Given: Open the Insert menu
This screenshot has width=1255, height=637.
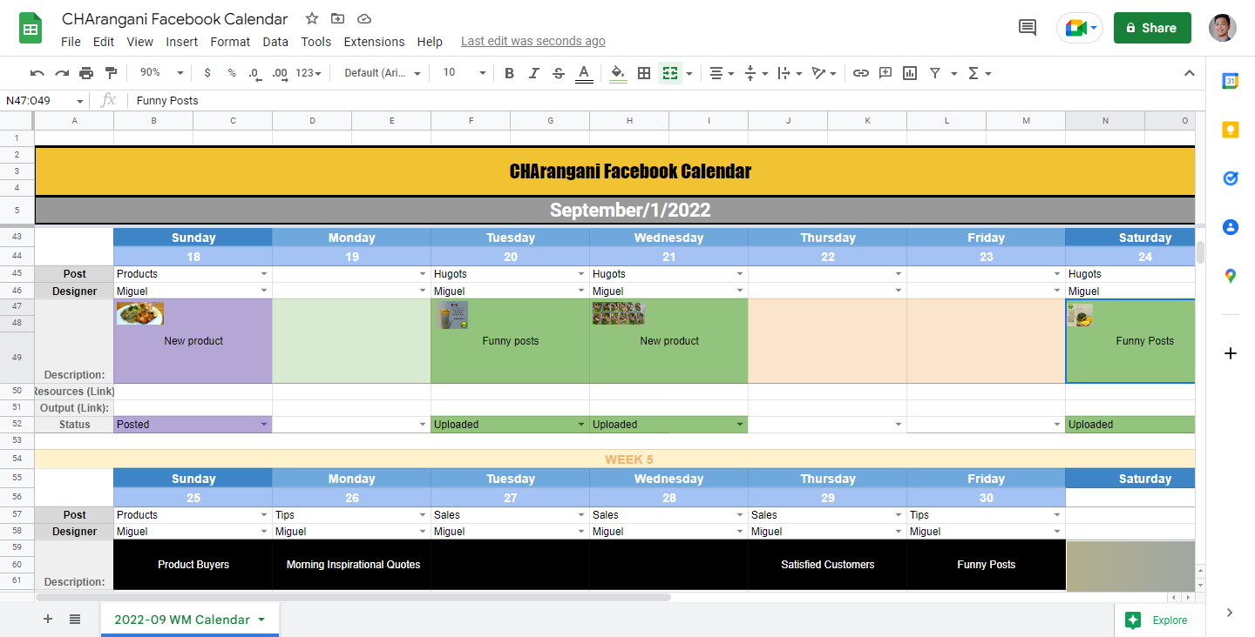Looking at the screenshot, I should (181, 42).
